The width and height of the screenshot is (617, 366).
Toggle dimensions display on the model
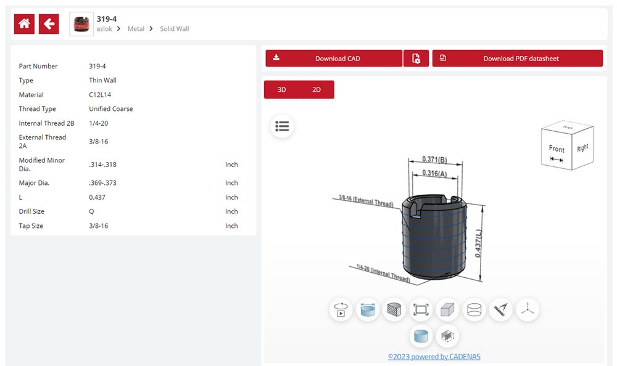pyautogui.click(x=368, y=309)
